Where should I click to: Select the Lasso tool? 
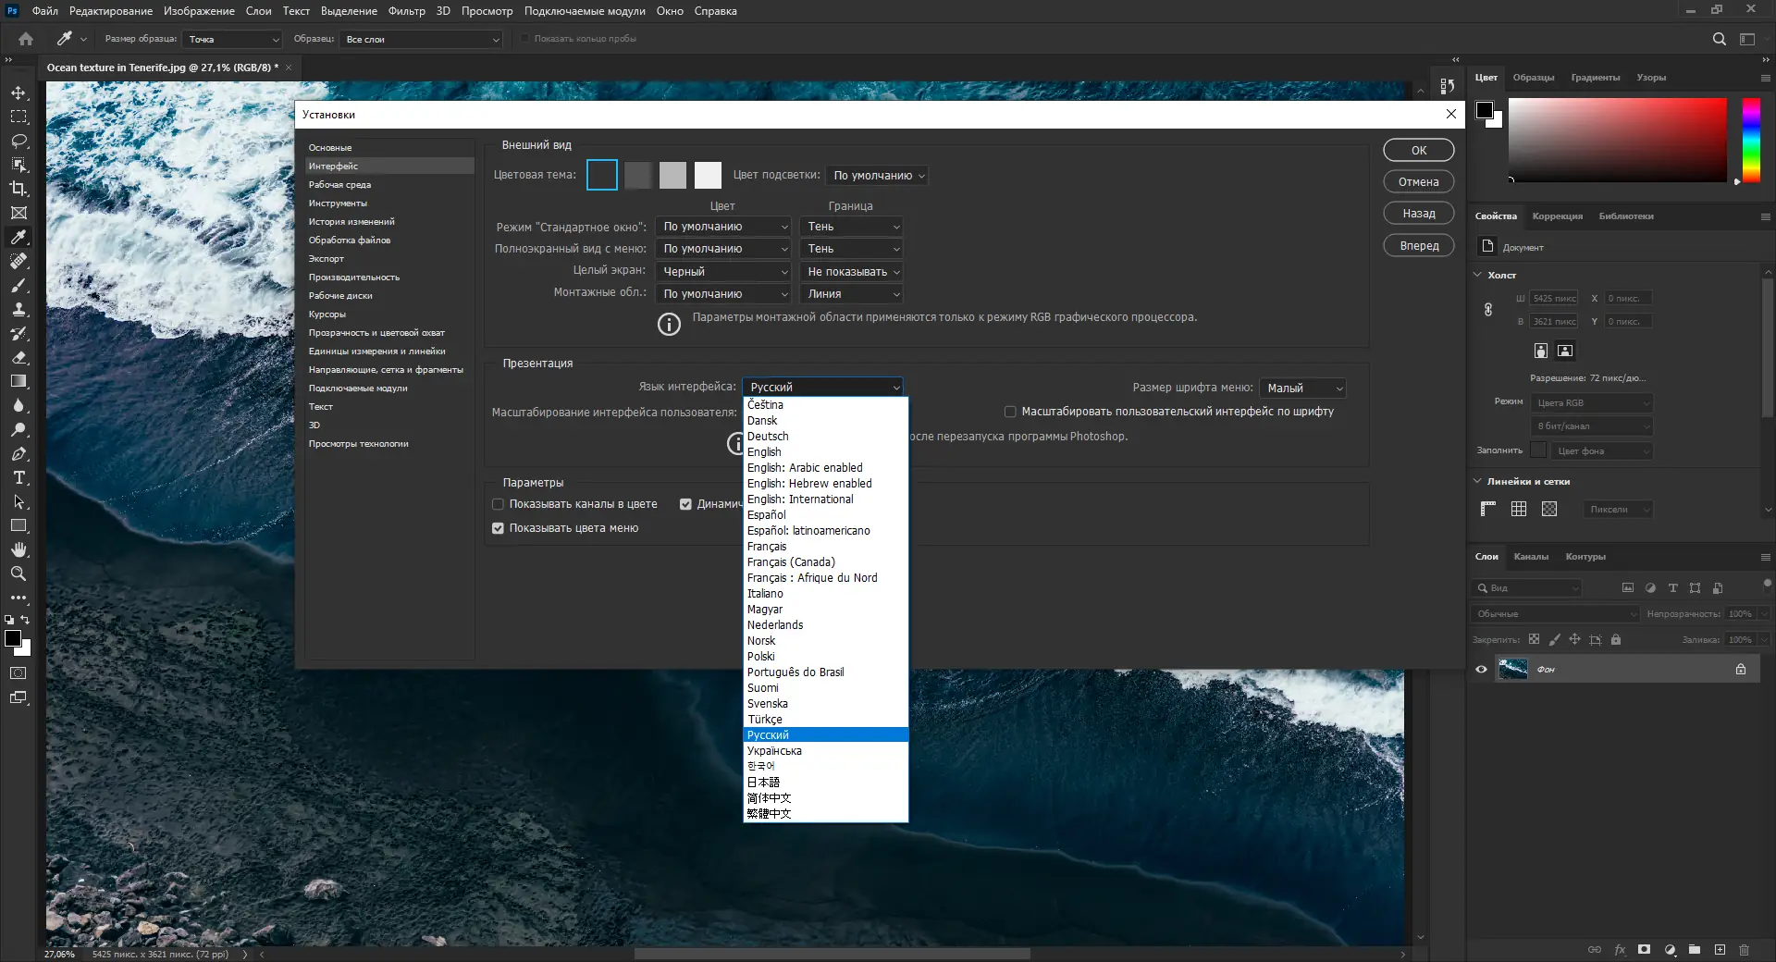coord(18,141)
